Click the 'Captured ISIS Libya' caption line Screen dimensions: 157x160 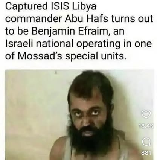51,6
